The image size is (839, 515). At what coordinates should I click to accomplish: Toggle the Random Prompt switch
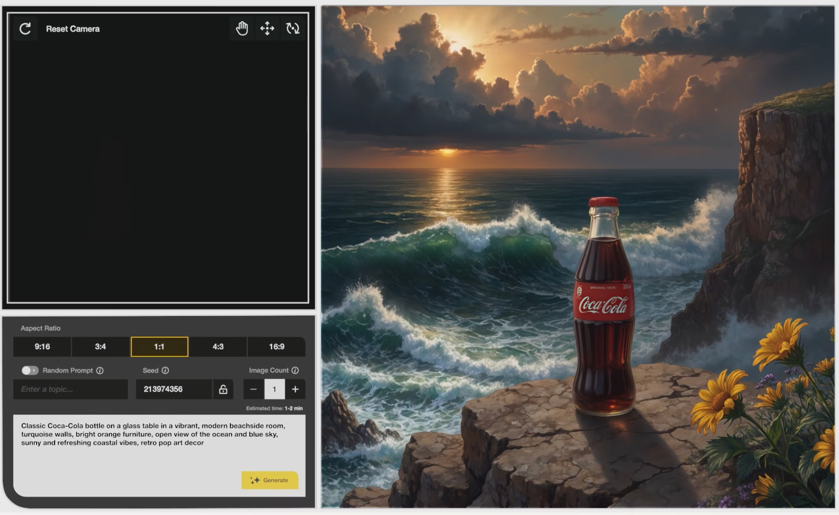[x=30, y=370]
